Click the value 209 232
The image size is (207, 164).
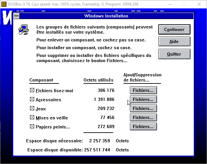click(x=106, y=108)
